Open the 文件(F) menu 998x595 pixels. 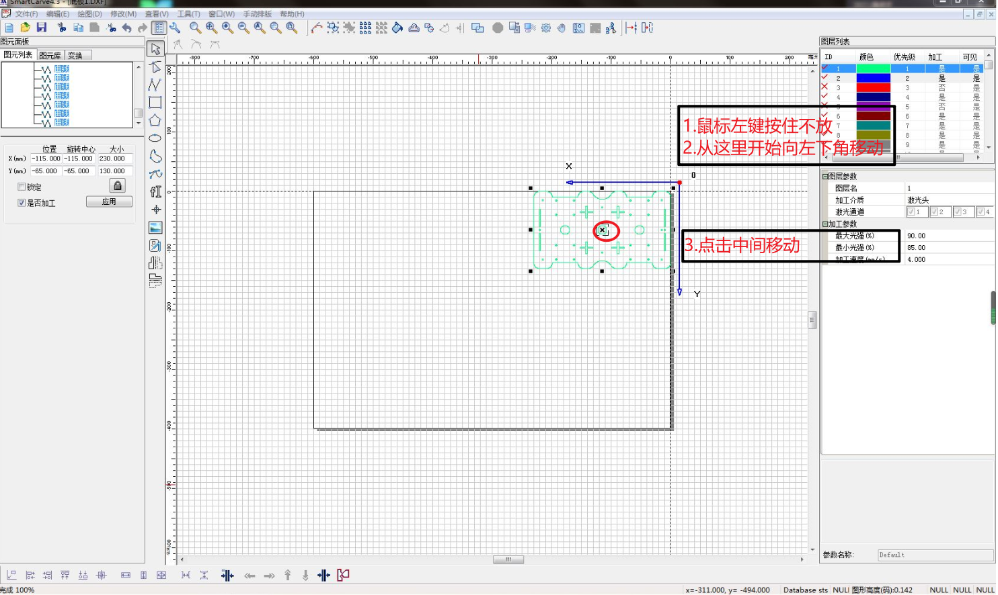(x=26, y=14)
